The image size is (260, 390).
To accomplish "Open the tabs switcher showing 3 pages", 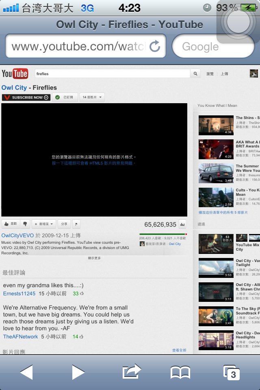I will click(x=232, y=373).
